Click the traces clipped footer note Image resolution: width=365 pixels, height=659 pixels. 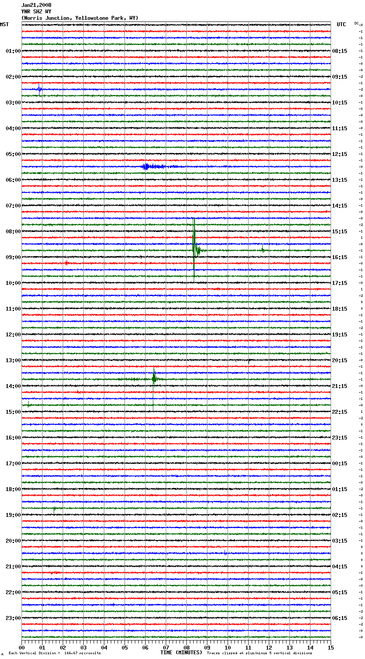(x=259, y=653)
